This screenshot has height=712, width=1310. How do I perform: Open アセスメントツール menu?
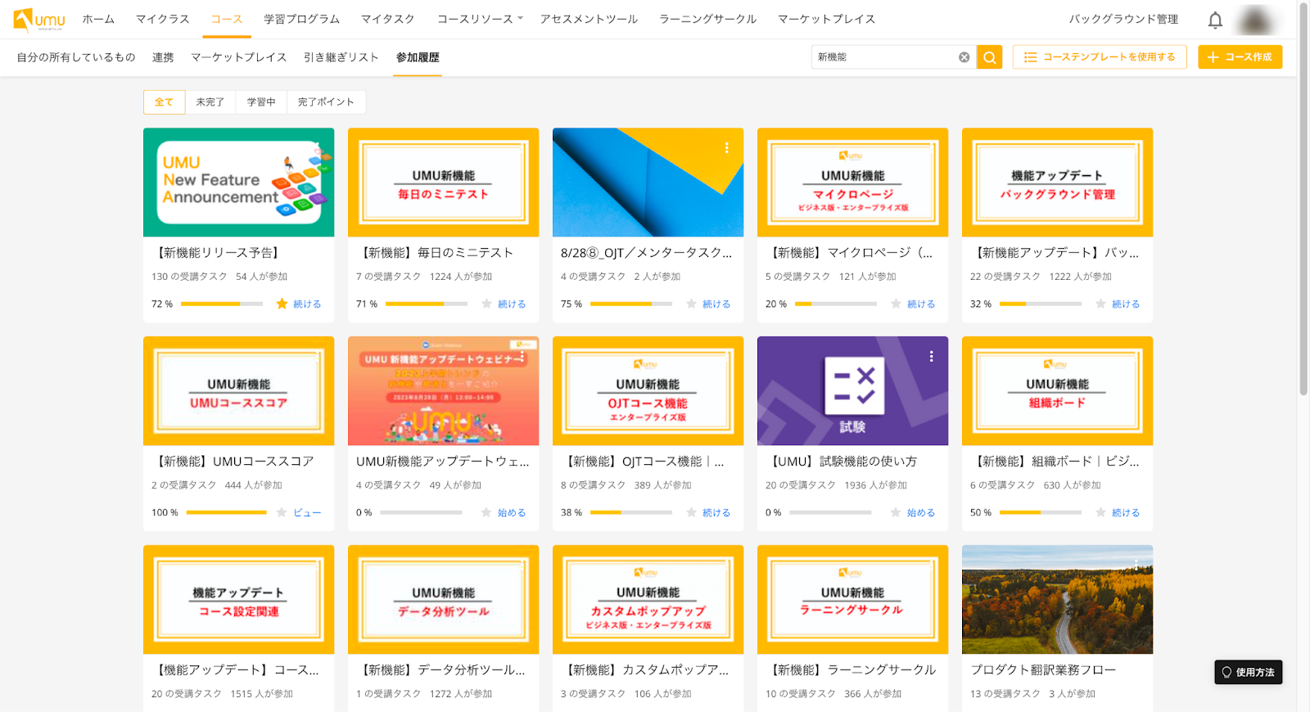pyautogui.click(x=589, y=19)
